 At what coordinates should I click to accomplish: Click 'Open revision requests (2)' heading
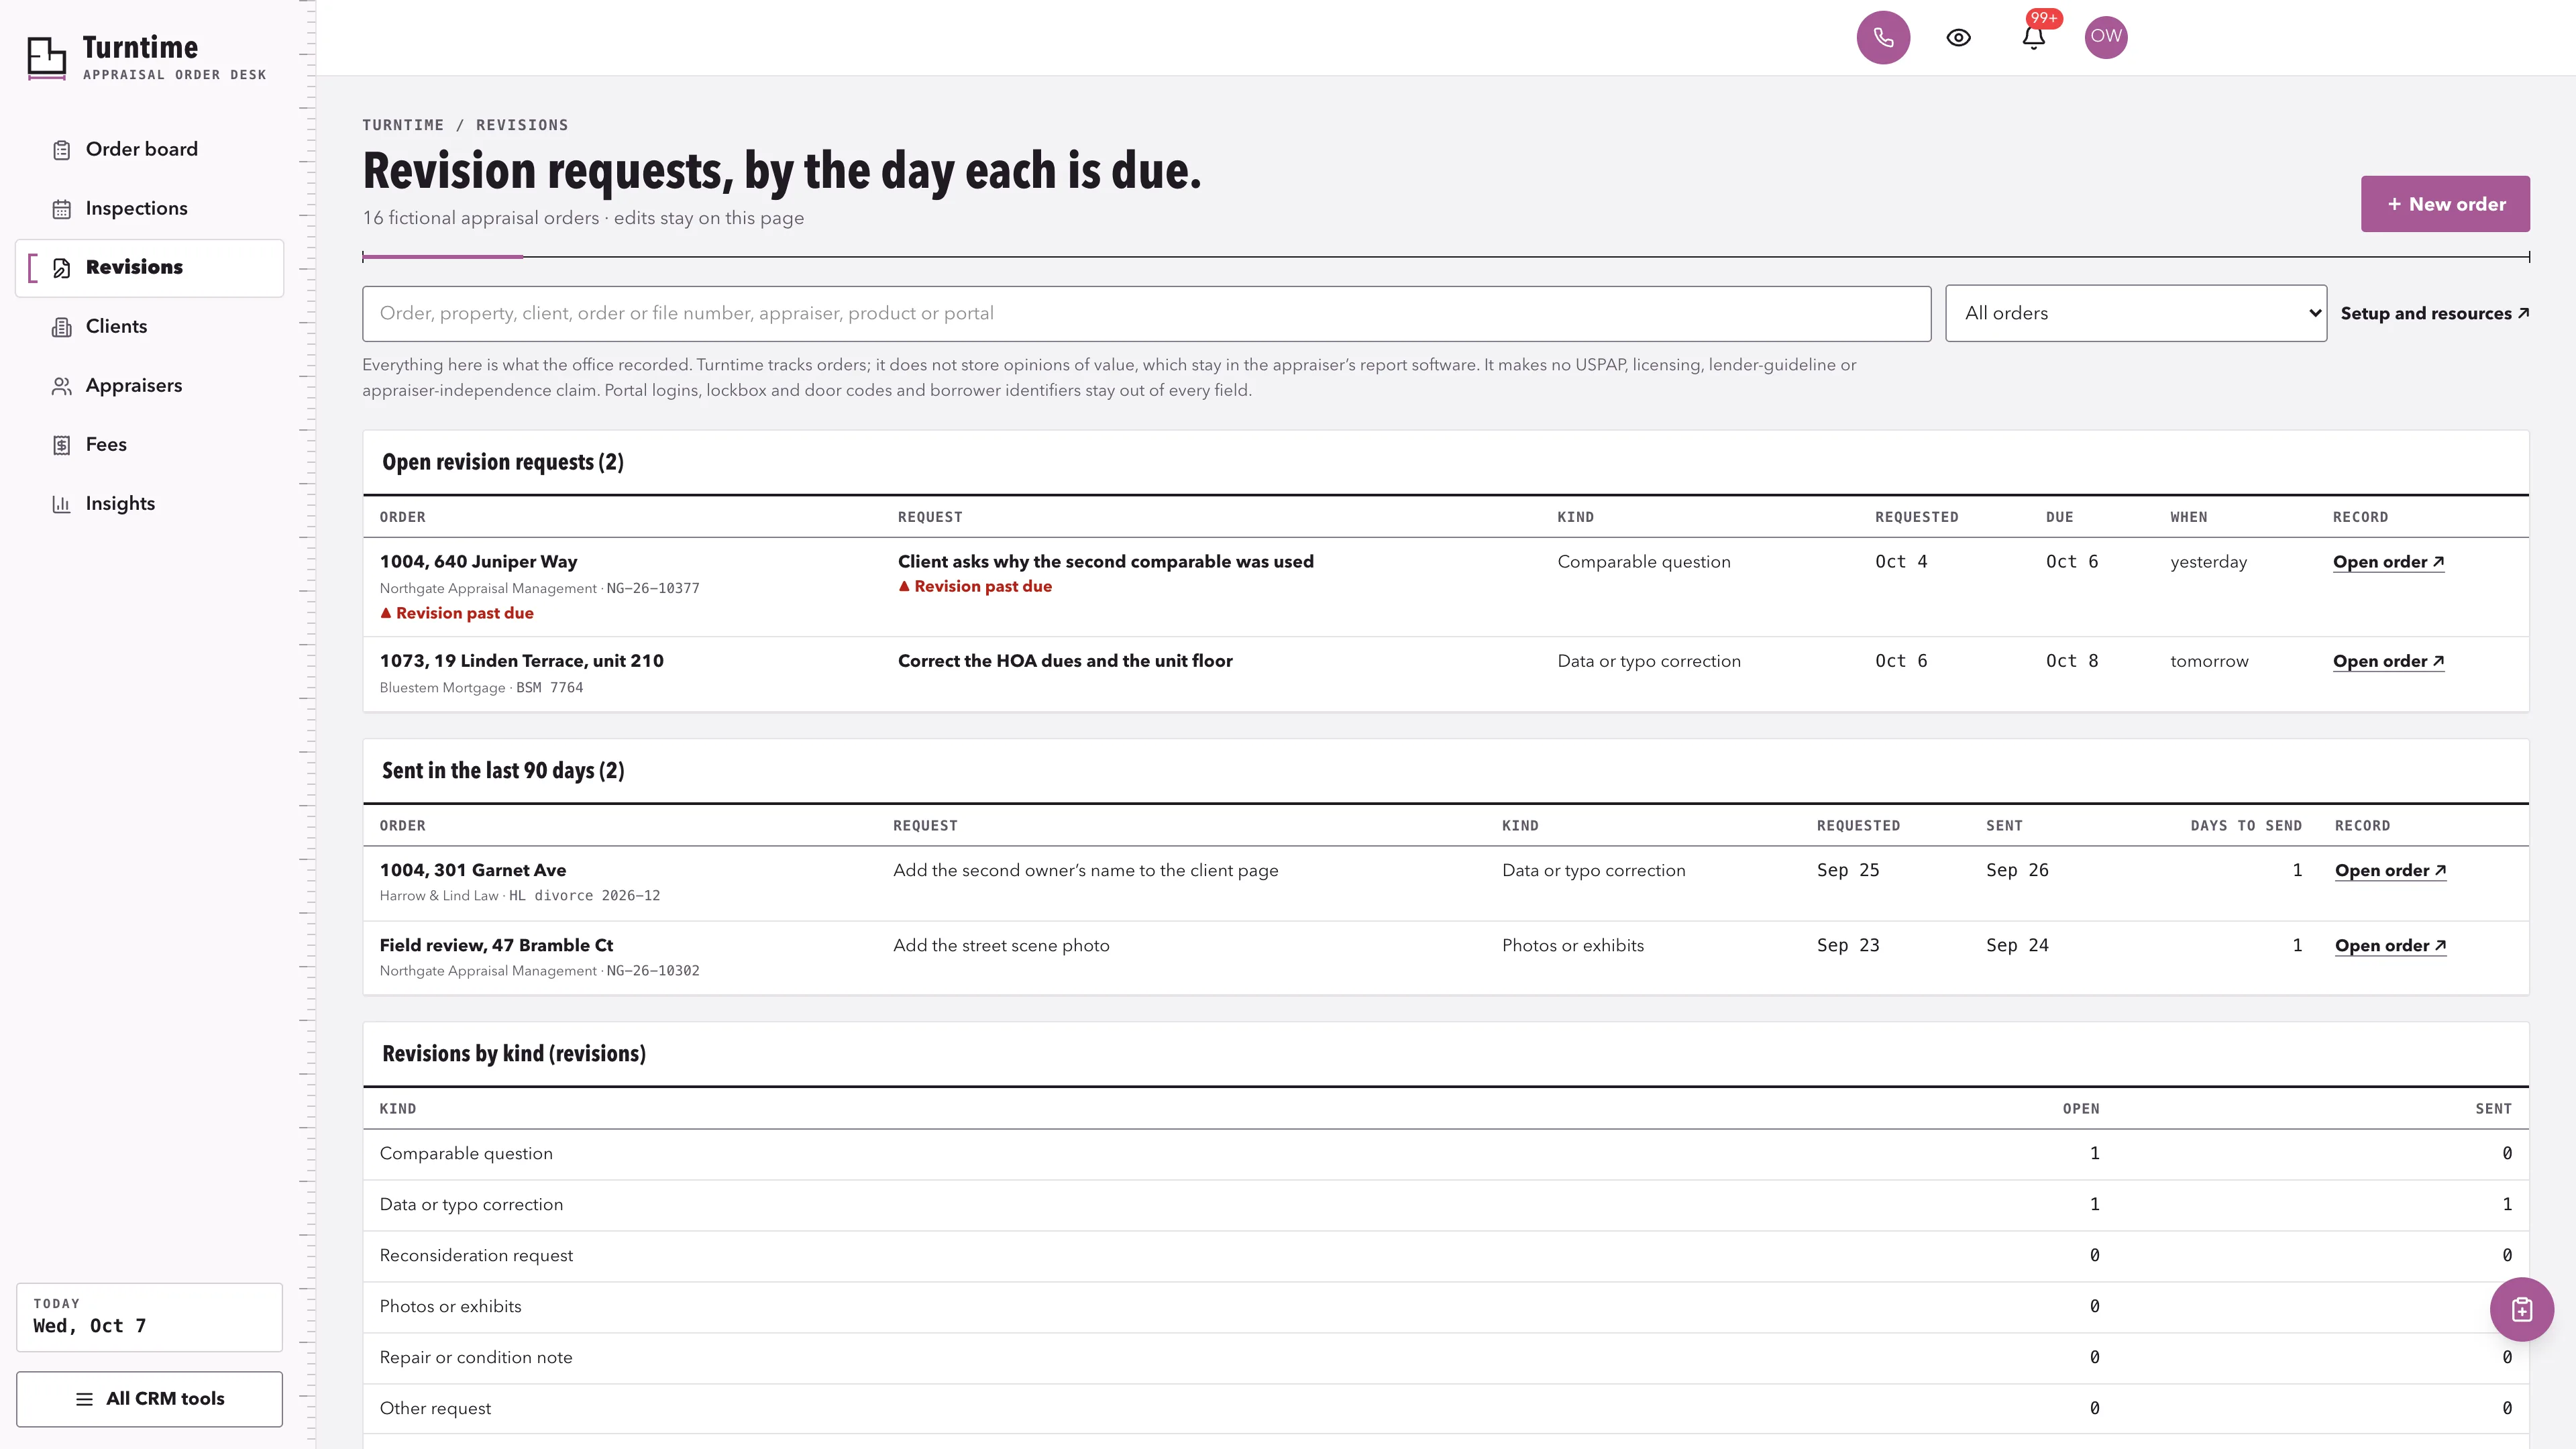click(x=502, y=462)
